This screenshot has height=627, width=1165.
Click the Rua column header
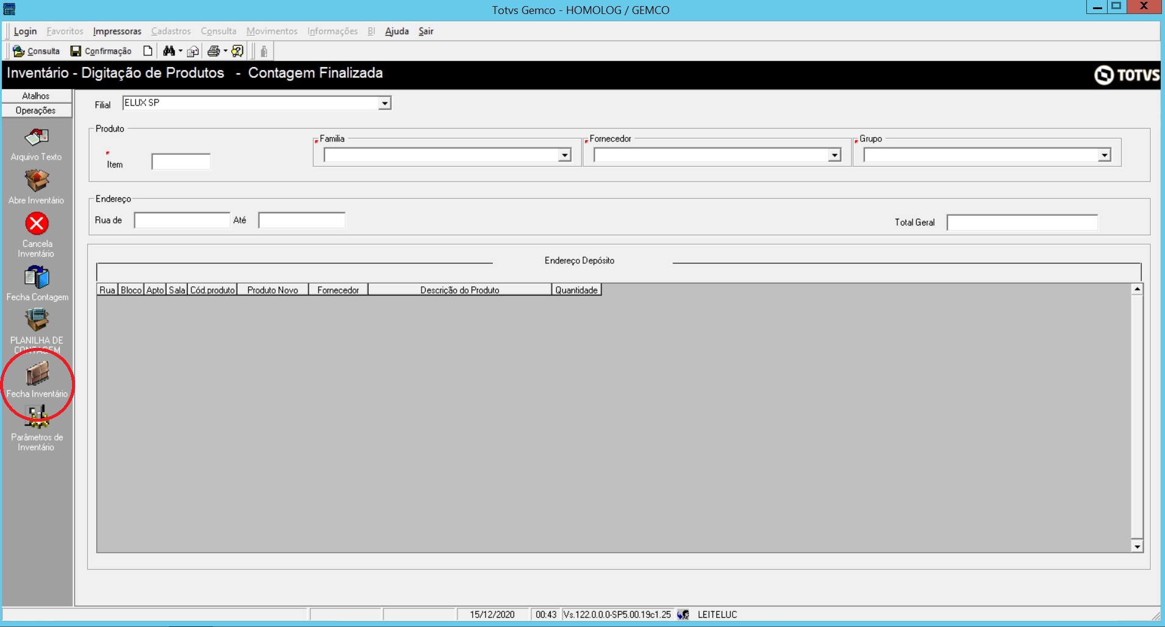point(107,290)
